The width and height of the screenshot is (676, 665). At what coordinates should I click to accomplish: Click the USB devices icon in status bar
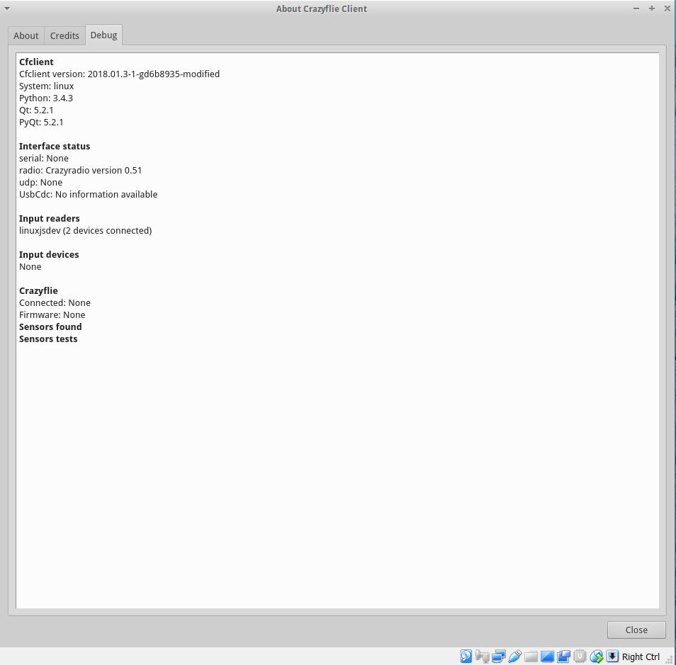(515, 657)
